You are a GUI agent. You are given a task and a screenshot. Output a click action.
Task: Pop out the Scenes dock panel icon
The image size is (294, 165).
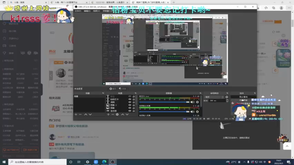pyautogui.click(x=103, y=93)
